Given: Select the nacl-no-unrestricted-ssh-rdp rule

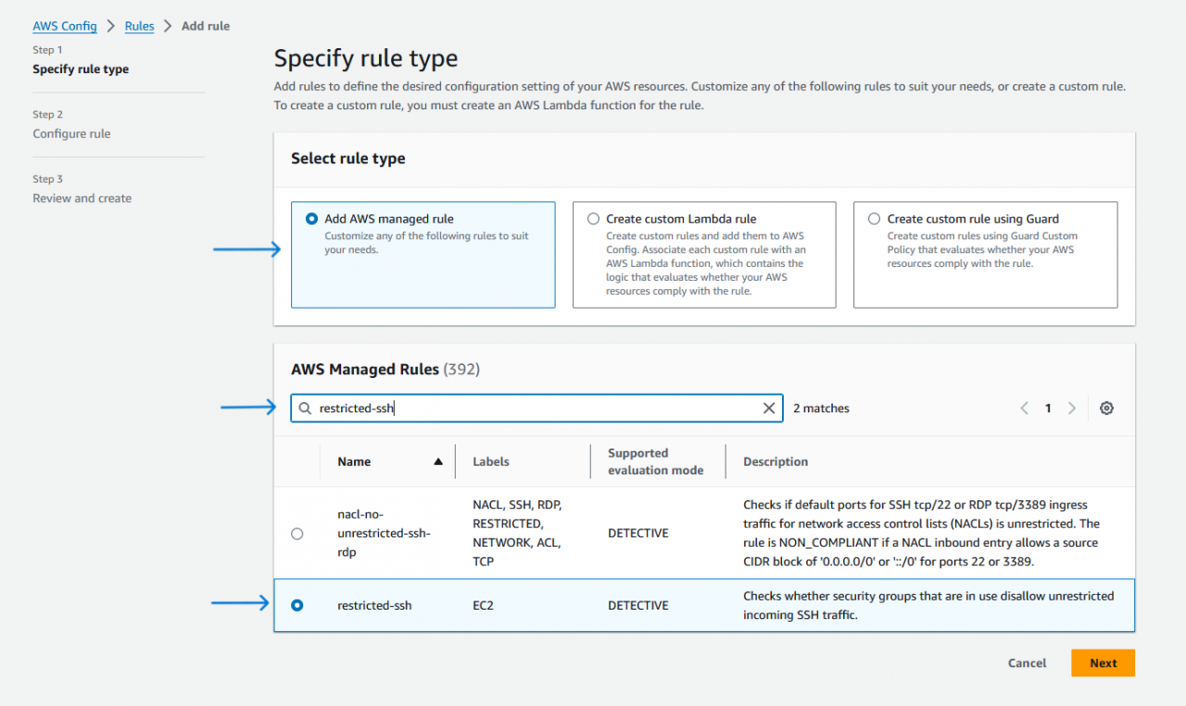Looking at the screenshot, I should [296, 534].
